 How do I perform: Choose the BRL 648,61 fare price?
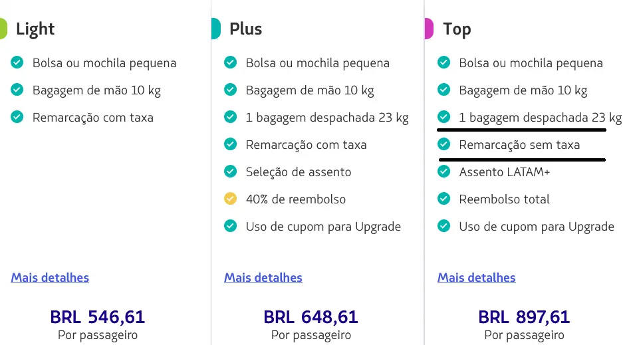[x=311, y=317]
